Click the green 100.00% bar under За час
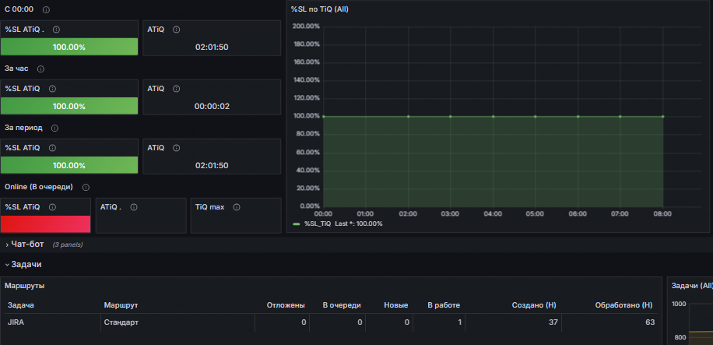713x345 pixels. (69, 106)
